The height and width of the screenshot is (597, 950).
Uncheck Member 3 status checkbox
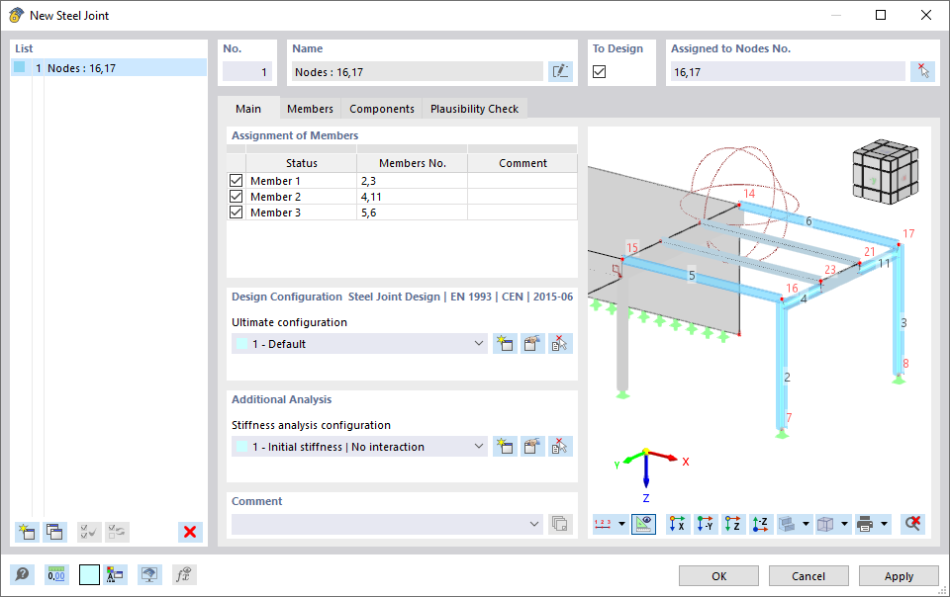(237, 212)
